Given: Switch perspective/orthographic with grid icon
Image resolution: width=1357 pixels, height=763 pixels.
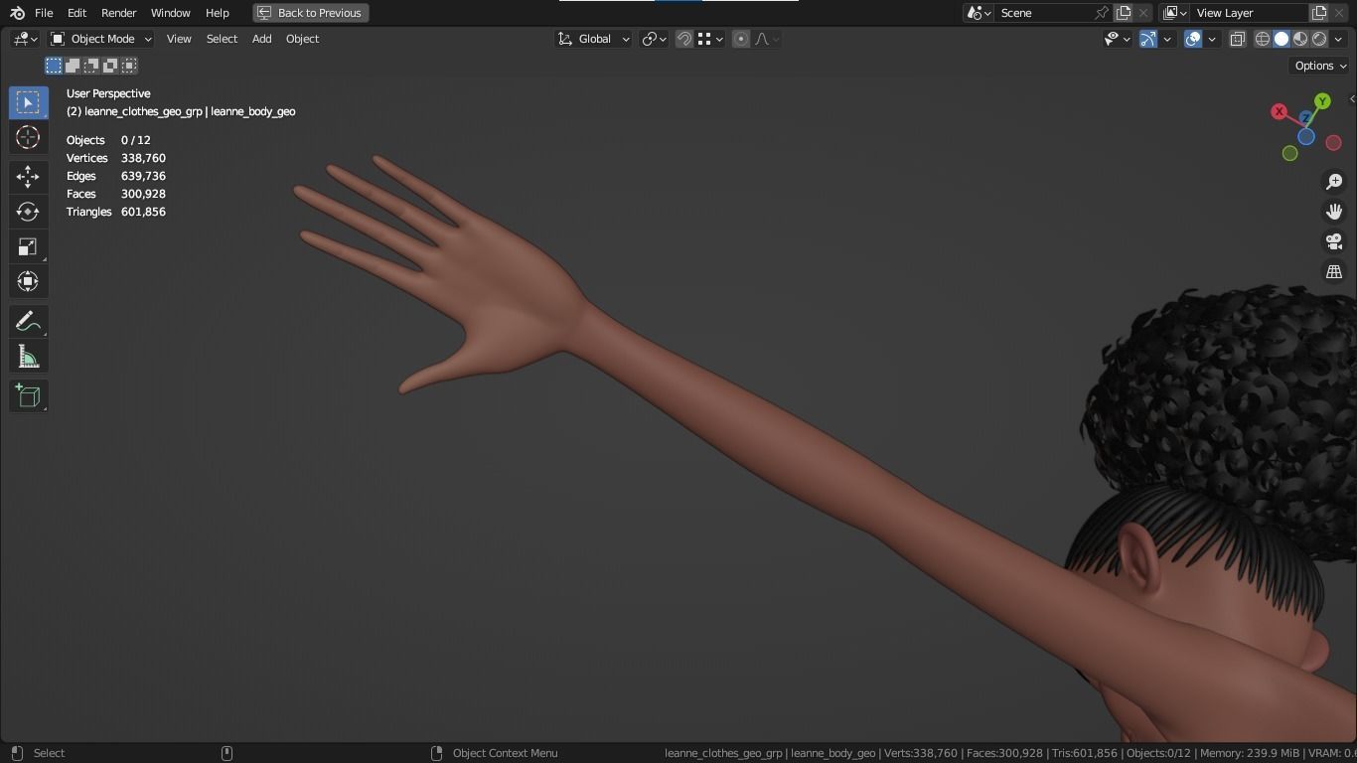Looking at the screenshot, I should pyautogui.click(x=1334, y=271).
